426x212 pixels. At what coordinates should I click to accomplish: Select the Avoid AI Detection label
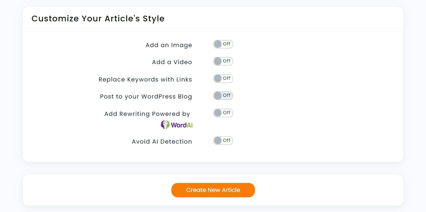pyautogui.click(x=162, y=141)
